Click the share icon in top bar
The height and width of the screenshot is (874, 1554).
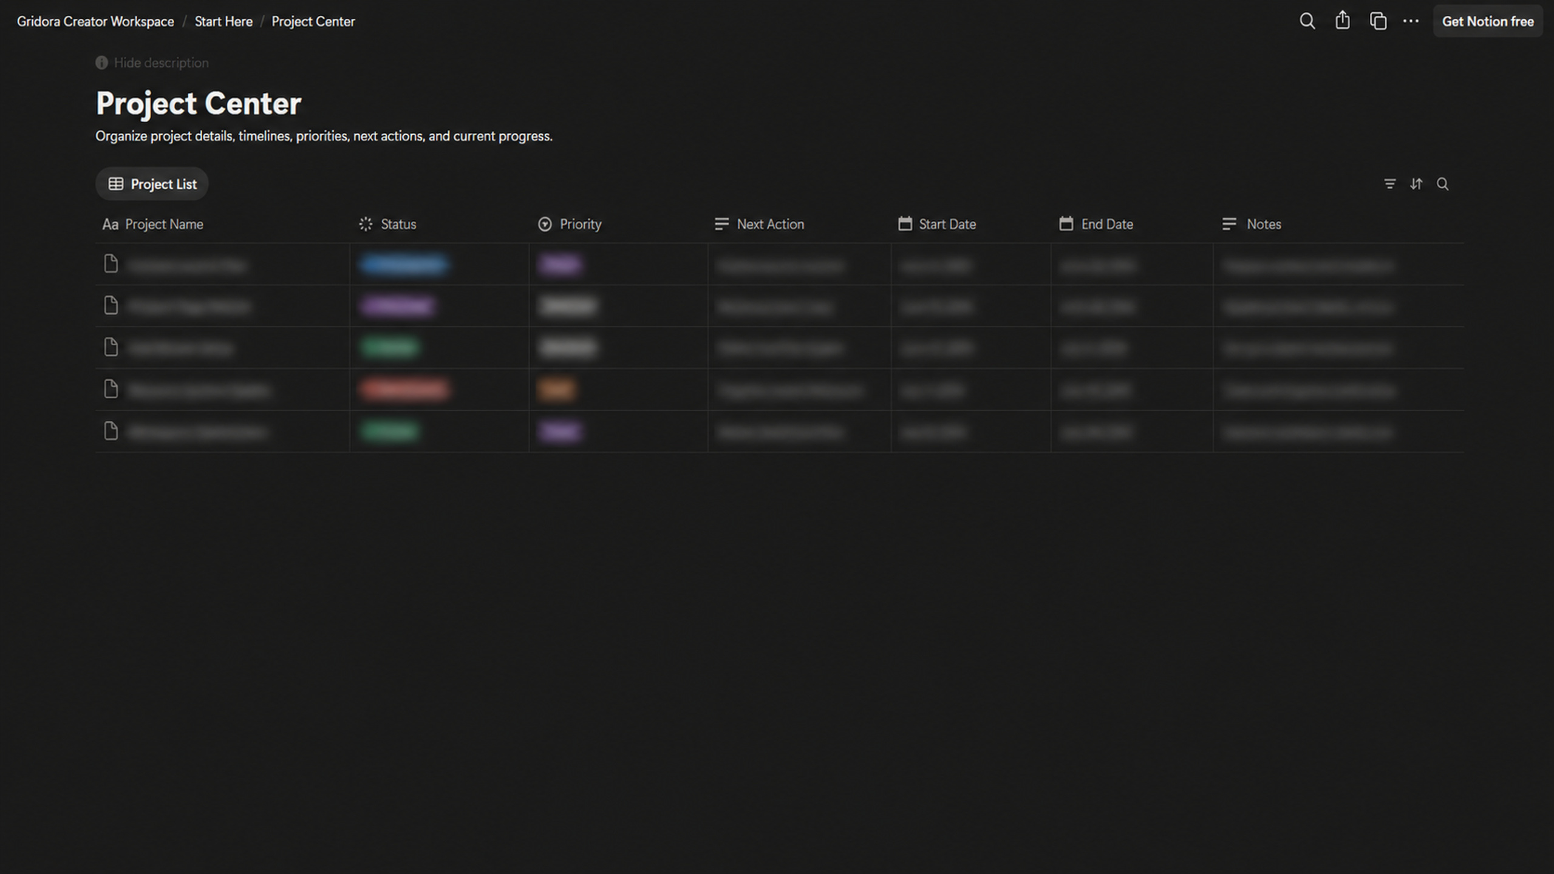(x=1342, y=21)
